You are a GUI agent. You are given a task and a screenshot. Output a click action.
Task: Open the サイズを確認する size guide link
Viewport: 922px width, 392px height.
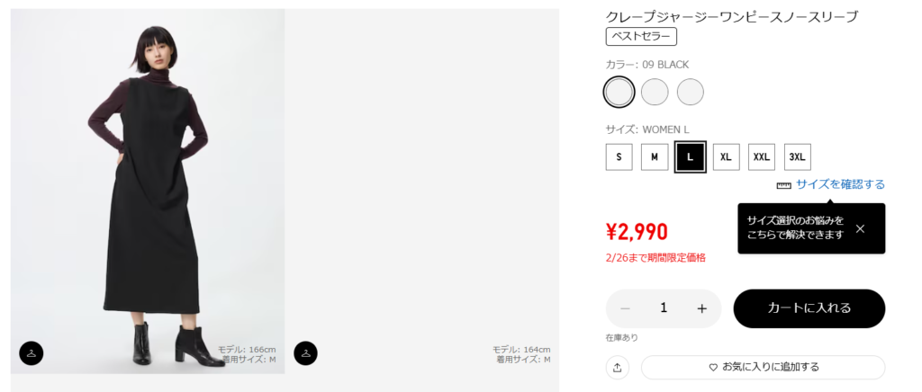point(839,184)
